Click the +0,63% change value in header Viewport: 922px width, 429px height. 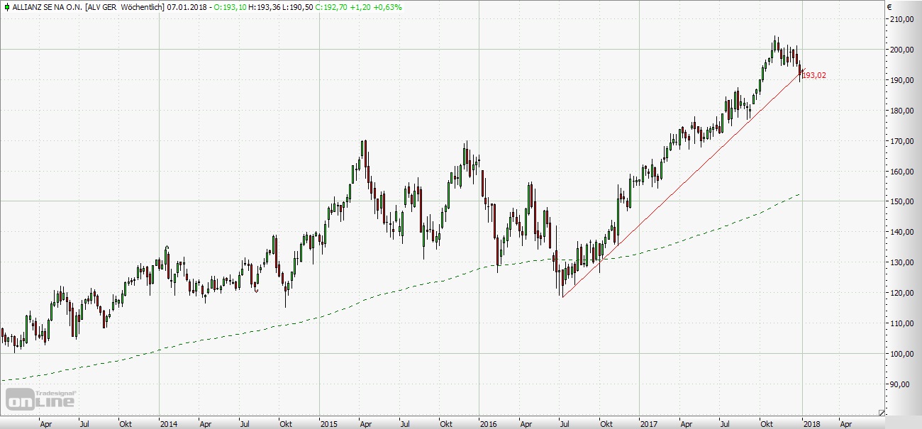[387, 7]
